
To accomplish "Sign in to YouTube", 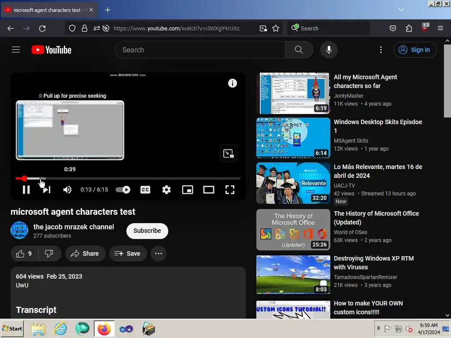I will coord(415,50).
